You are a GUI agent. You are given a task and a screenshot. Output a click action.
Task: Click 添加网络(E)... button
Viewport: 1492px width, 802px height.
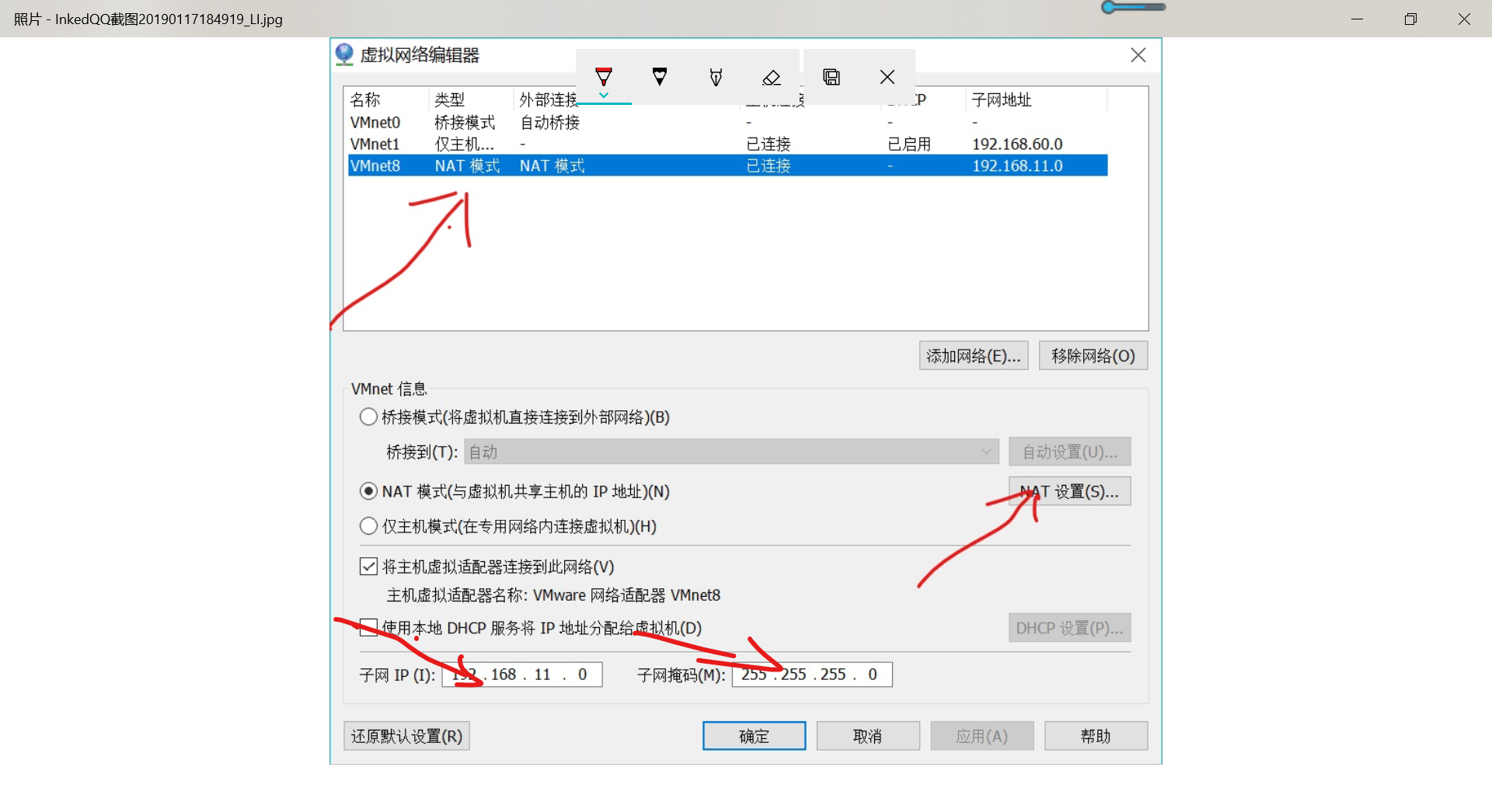tap(974, 356)
